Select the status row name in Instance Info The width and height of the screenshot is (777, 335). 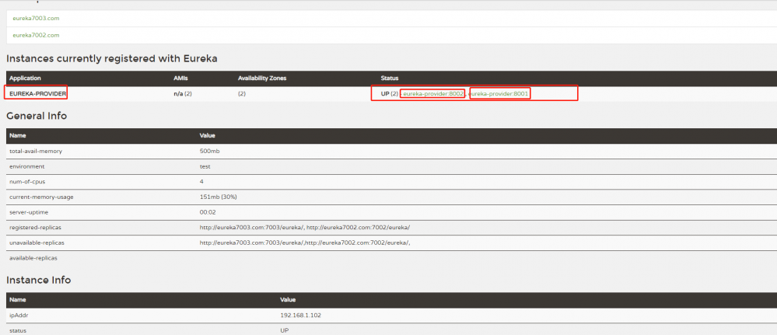(17, 330)
